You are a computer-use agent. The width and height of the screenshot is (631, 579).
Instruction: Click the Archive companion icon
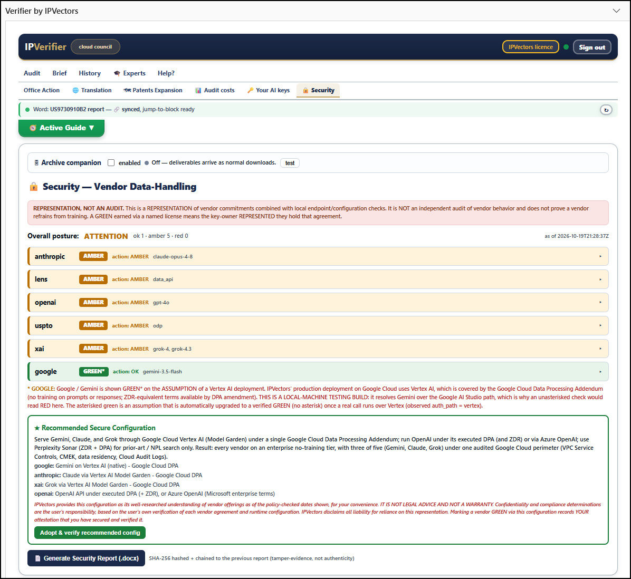point(36,163)
